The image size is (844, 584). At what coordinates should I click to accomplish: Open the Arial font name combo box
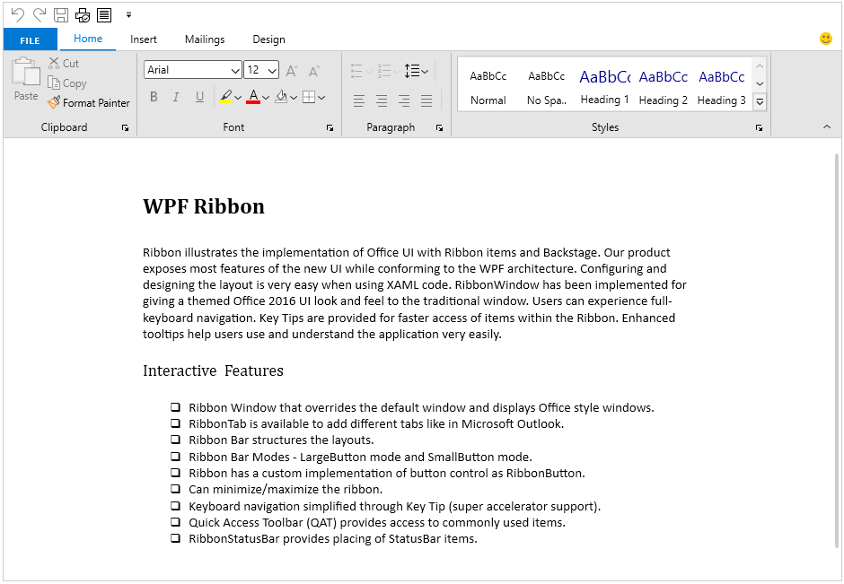click(193, 70)
